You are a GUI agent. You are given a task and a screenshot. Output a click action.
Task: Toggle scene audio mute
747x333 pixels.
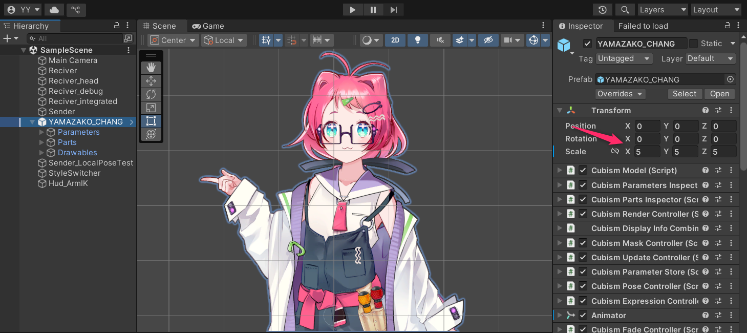point(440,40)
